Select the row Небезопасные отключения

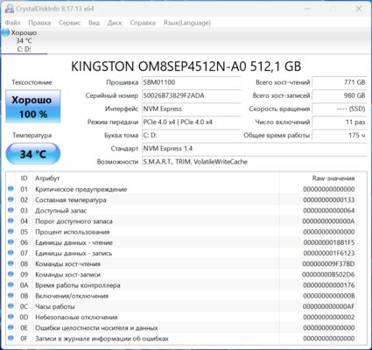[x=181, y=317]
